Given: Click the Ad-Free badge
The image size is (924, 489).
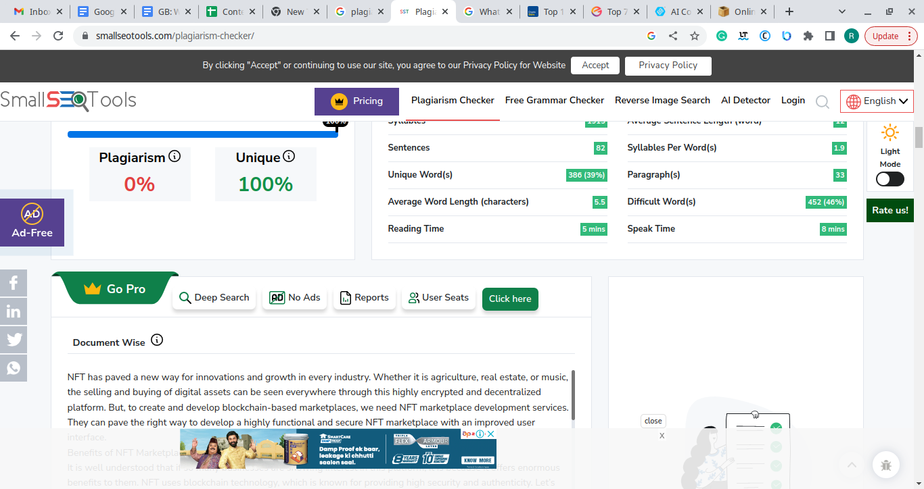Looking at the screenshot, I should point(32,222).
